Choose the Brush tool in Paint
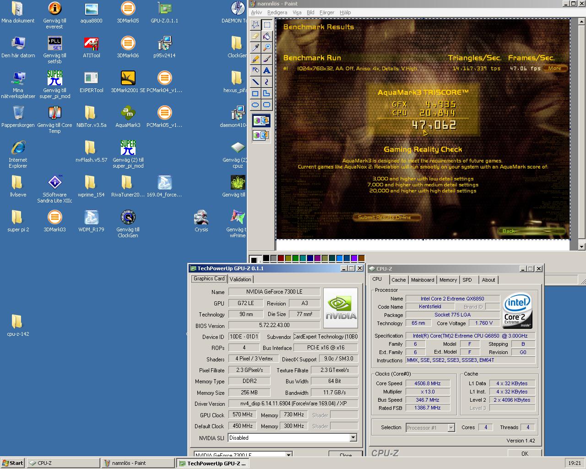This screenshot has width=586, height=469. 267,59
